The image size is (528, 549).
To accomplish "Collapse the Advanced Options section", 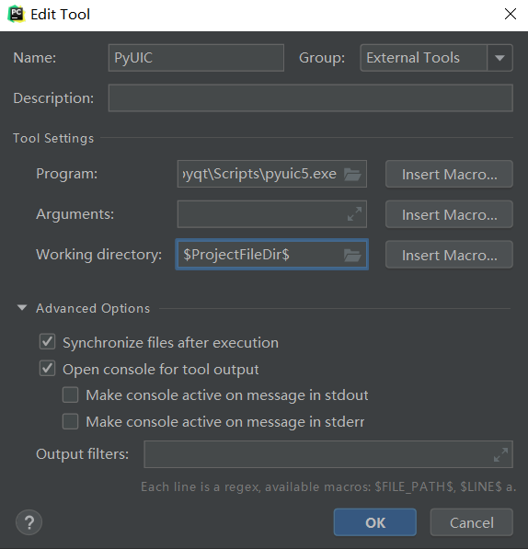I will coord(22,308).
